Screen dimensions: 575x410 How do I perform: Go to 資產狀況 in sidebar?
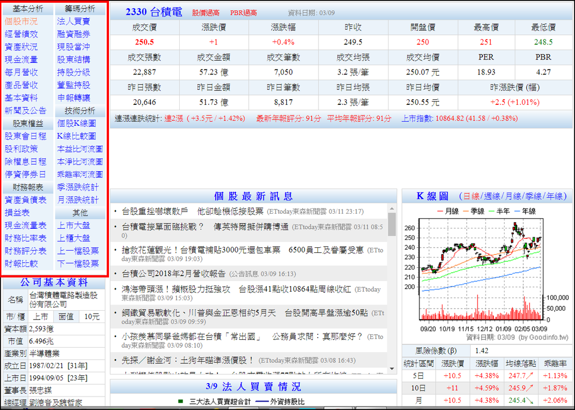21,47
